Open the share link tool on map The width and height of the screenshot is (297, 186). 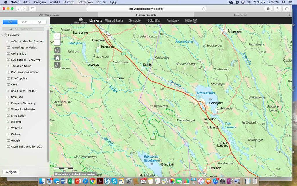tap(57, 65)
